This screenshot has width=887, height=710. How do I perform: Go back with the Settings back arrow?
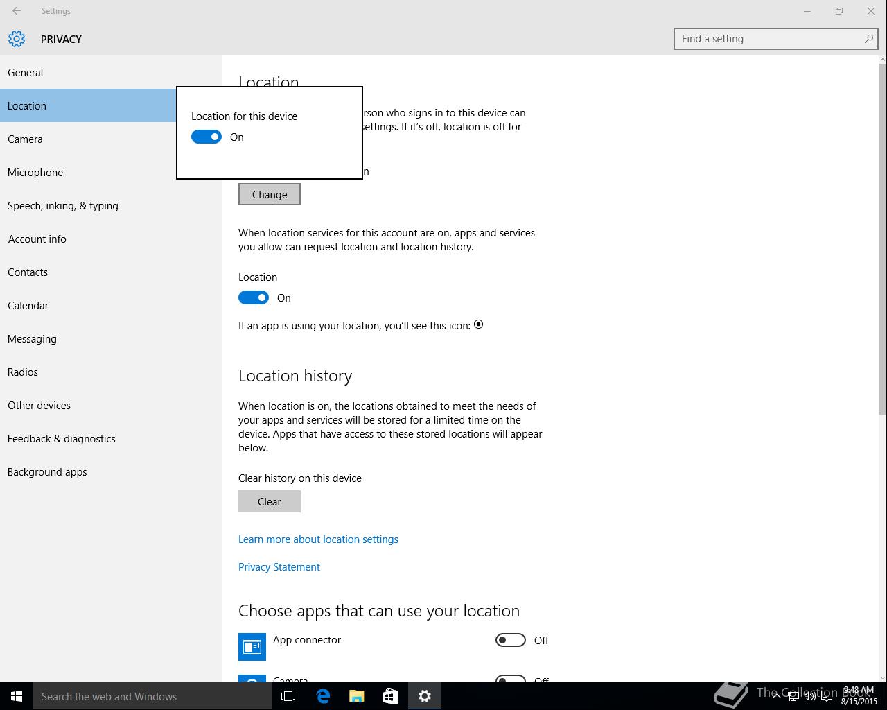click(x=17, y=11)
